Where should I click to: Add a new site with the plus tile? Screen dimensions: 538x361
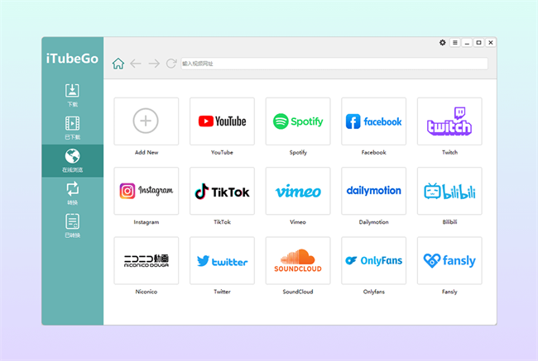[147, 121]
